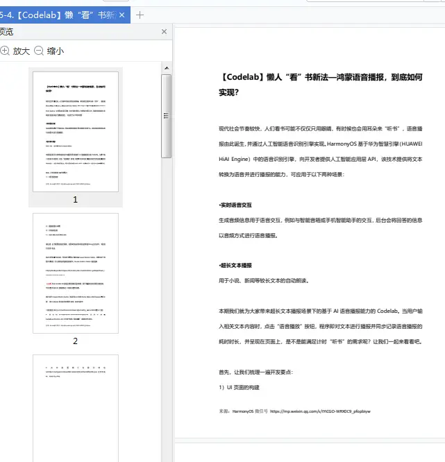
Task: Click the 缩小 text label
Action: [x=56, y=51]
